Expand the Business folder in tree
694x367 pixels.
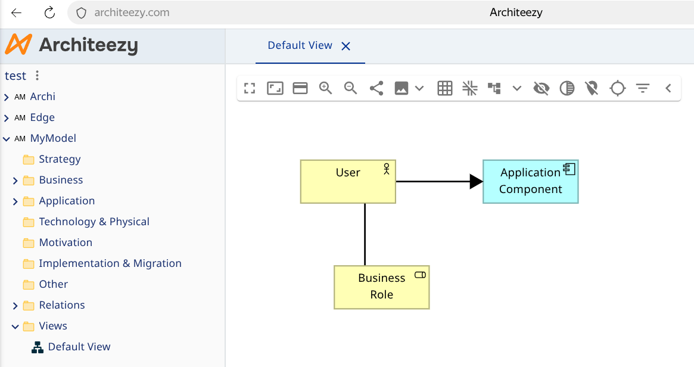pyautogui.click(x=15, y=181)
